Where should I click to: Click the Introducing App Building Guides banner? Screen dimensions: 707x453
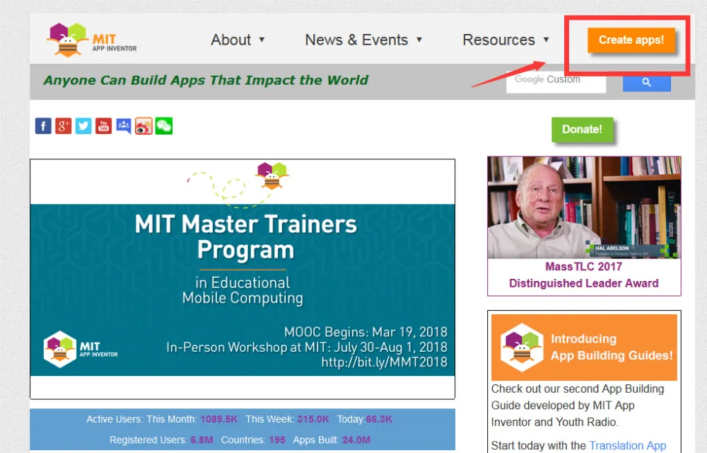(585, 348)
